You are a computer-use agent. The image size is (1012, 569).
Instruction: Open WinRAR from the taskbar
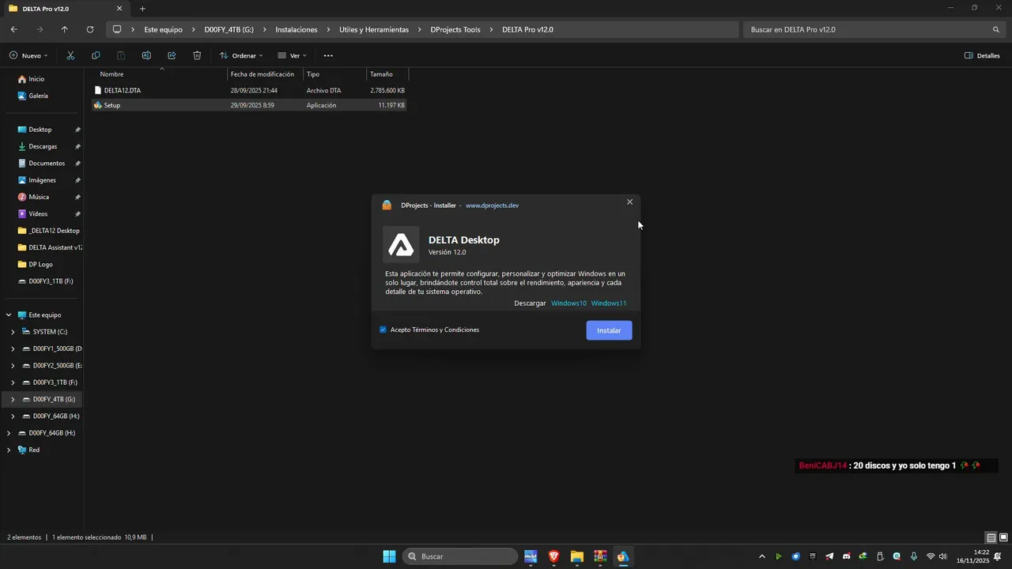click(x=600, y=556)
